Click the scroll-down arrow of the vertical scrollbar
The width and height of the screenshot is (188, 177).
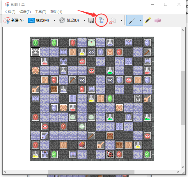pyautogui.click(x=183, y=167)
